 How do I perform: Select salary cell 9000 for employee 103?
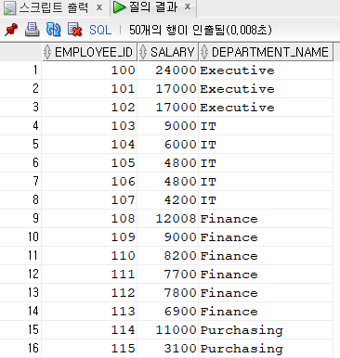click(167, 126)
